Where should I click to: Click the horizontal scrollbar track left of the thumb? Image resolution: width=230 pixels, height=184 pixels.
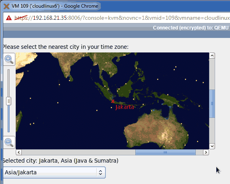79,152
